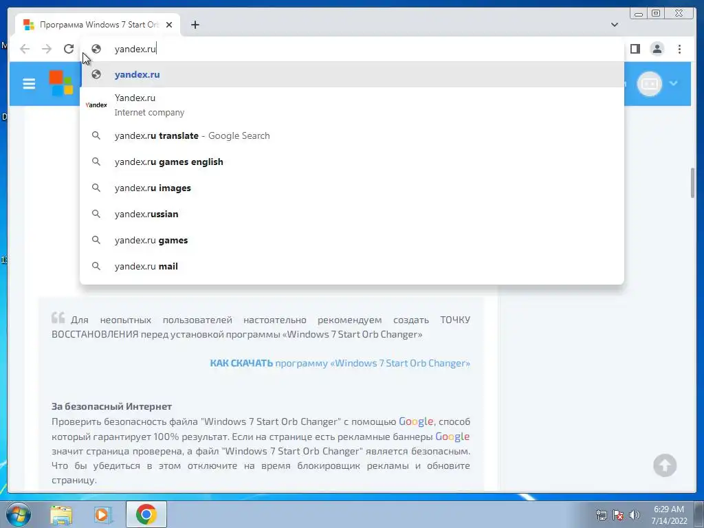
Task: Pick the yandex.russian suggestion
Action: 352,214
